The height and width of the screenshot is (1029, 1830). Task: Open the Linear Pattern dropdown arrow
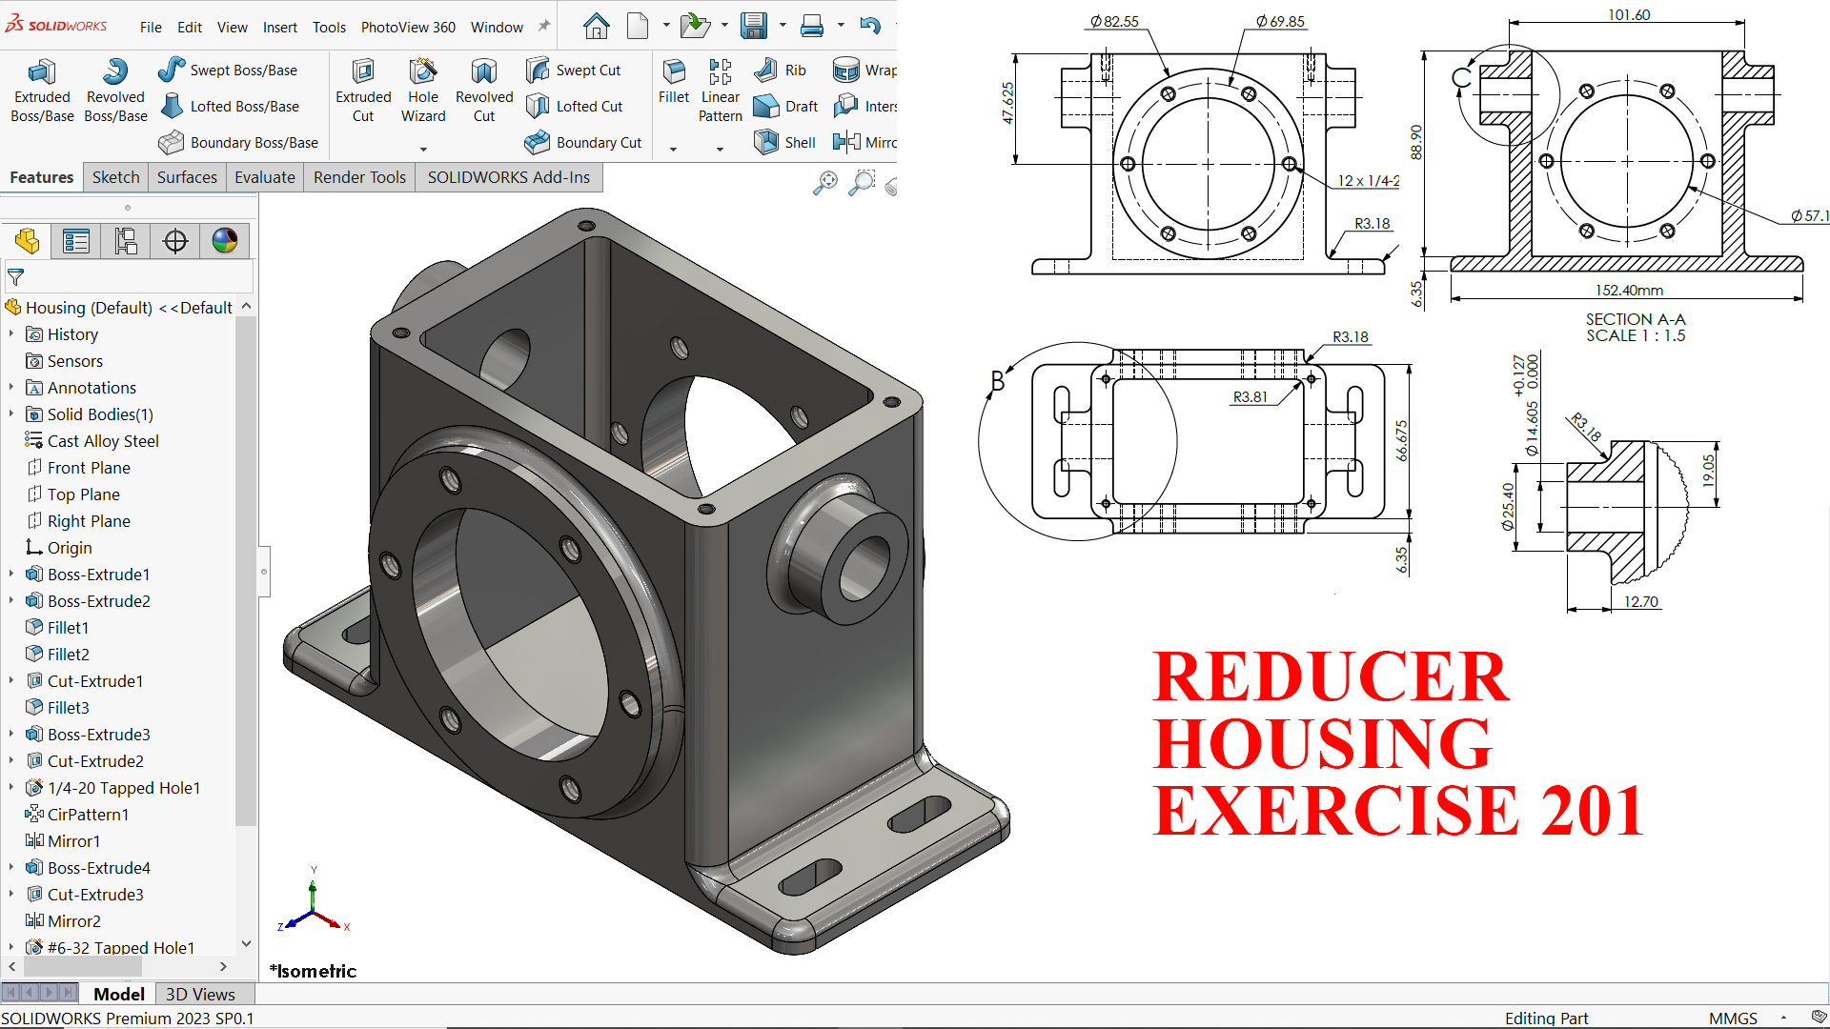(720, 149)
